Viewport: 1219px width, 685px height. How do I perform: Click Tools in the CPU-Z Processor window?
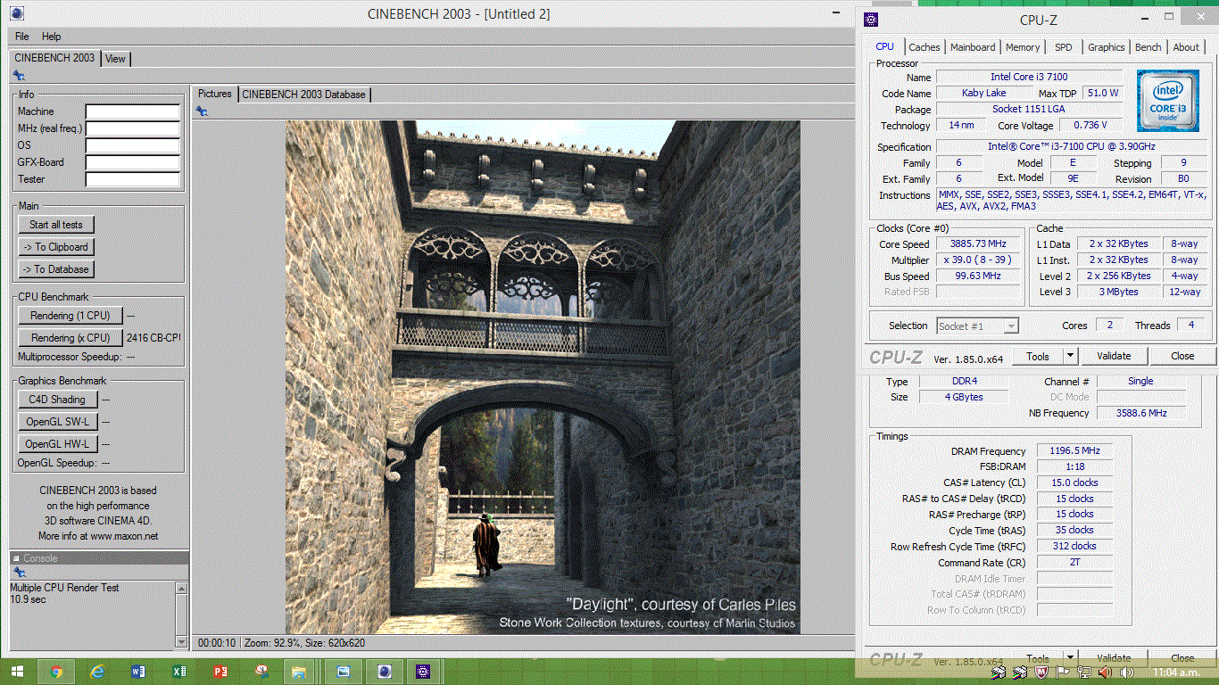pyautogui.click(x=1038, y=356)
